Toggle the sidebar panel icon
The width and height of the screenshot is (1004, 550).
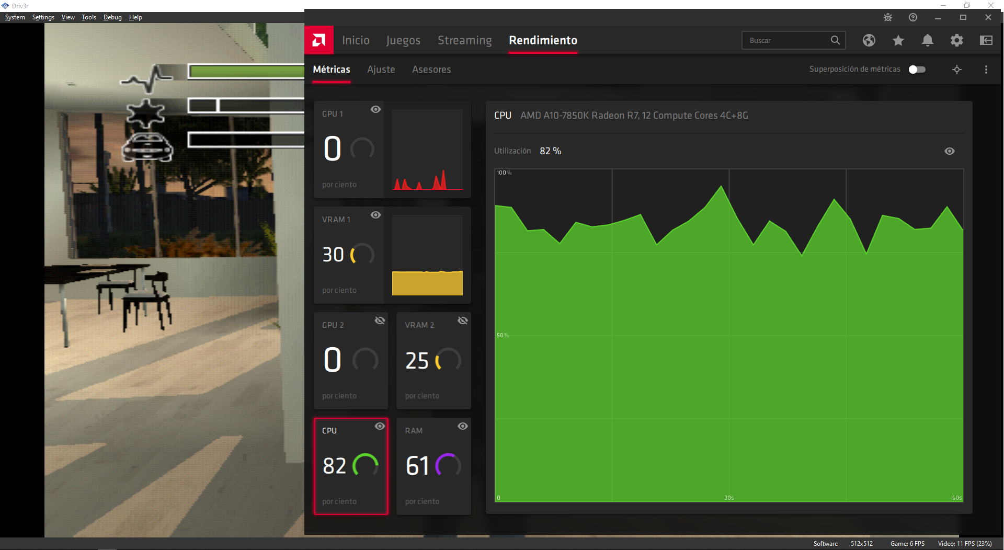(986, 40)
